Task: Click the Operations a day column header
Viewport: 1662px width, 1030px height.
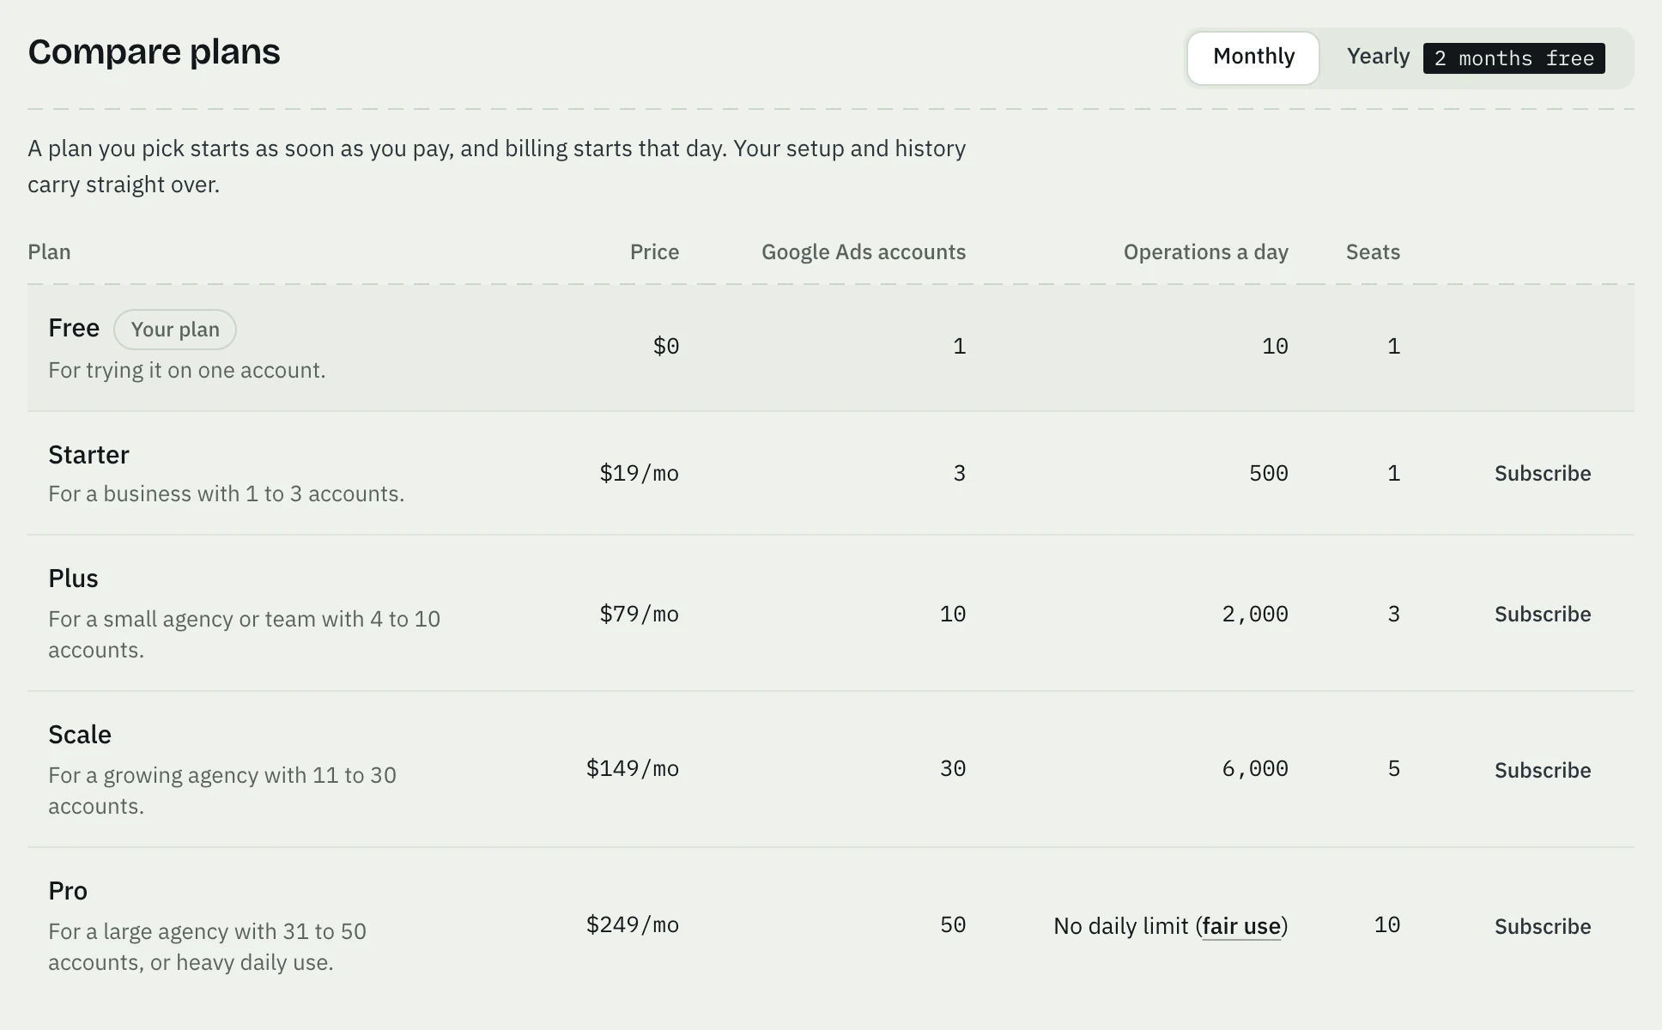Action: click(x=1205, y=252)
